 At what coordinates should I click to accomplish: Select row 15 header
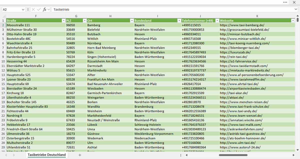(3, 84)
